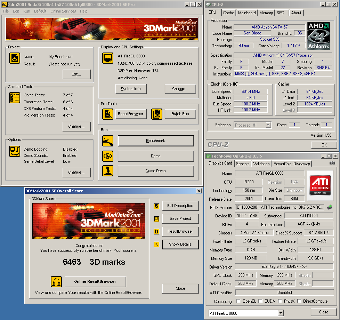Enable the OpenCL checkbox
340x320 pixels.
(x=238, y=301)
